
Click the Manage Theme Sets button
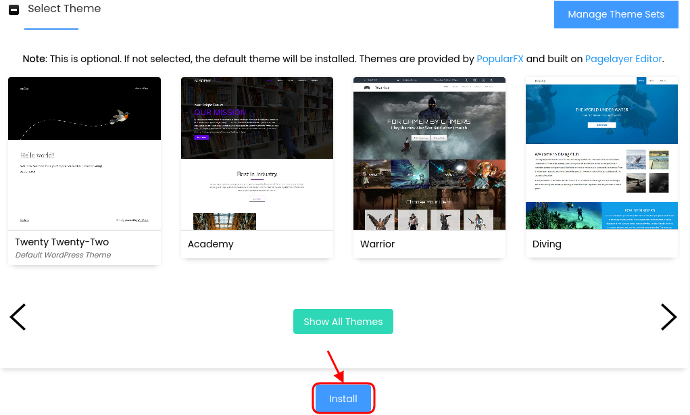(x=616, y=14)
